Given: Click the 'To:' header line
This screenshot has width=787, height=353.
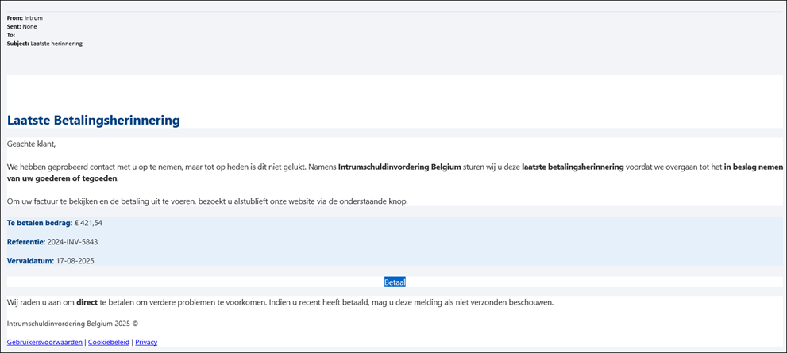Looking at the screenshot, I should coord(11,35).
